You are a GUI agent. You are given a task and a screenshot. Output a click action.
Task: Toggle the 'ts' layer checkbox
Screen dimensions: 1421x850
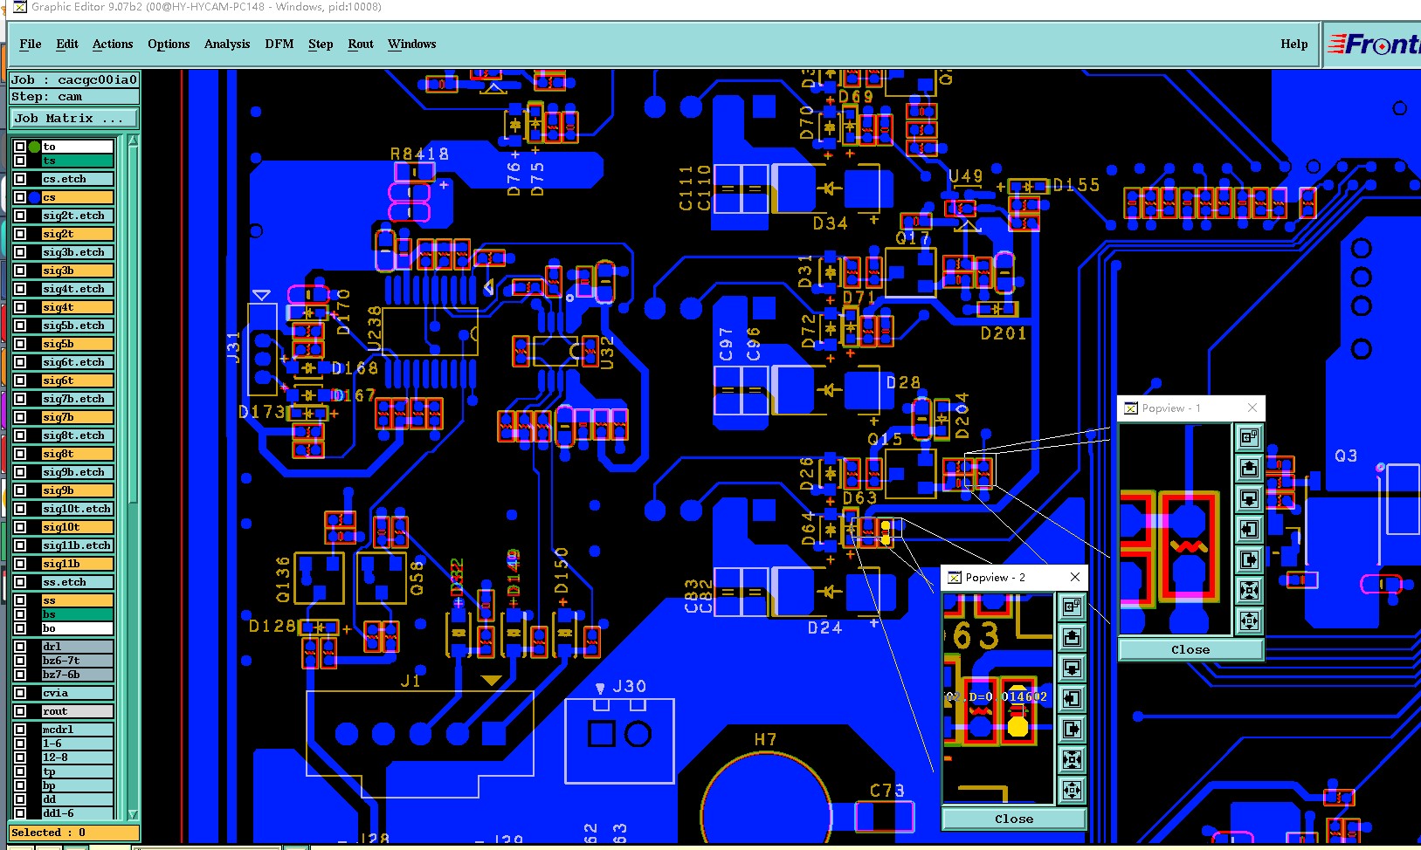click(20, 161)
